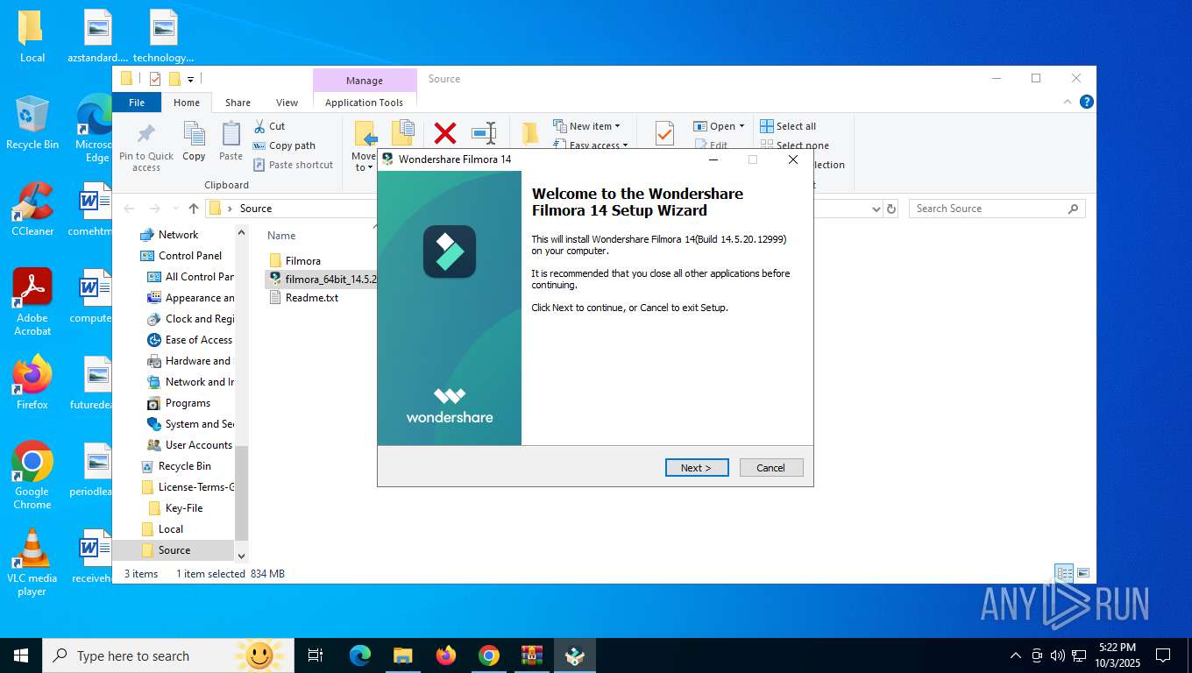This screenshot has width=1192, height=673.
Task: Click Next in Filmora Setup Wizard
Action: (697, 467)
